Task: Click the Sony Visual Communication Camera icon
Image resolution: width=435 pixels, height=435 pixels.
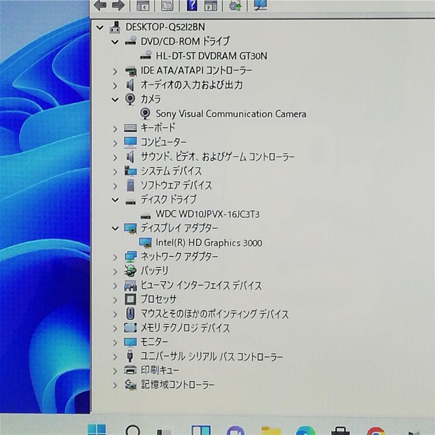Action: pyautogui.click(x=145, y=114)
